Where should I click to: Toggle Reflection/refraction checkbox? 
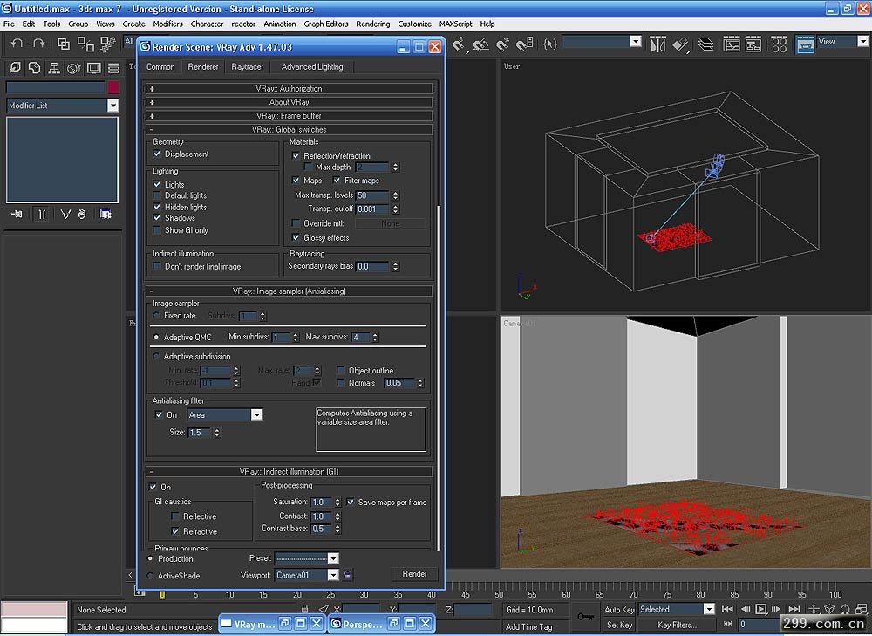[296, 156]
